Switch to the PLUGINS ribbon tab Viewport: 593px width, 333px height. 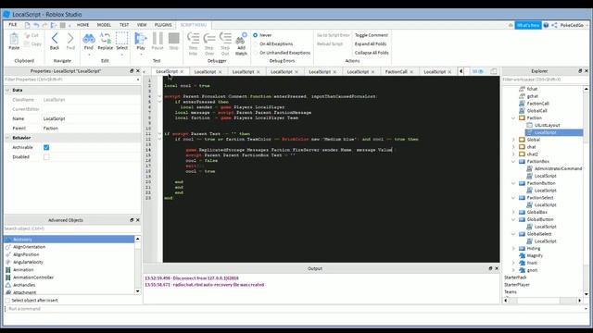[163, 25]
